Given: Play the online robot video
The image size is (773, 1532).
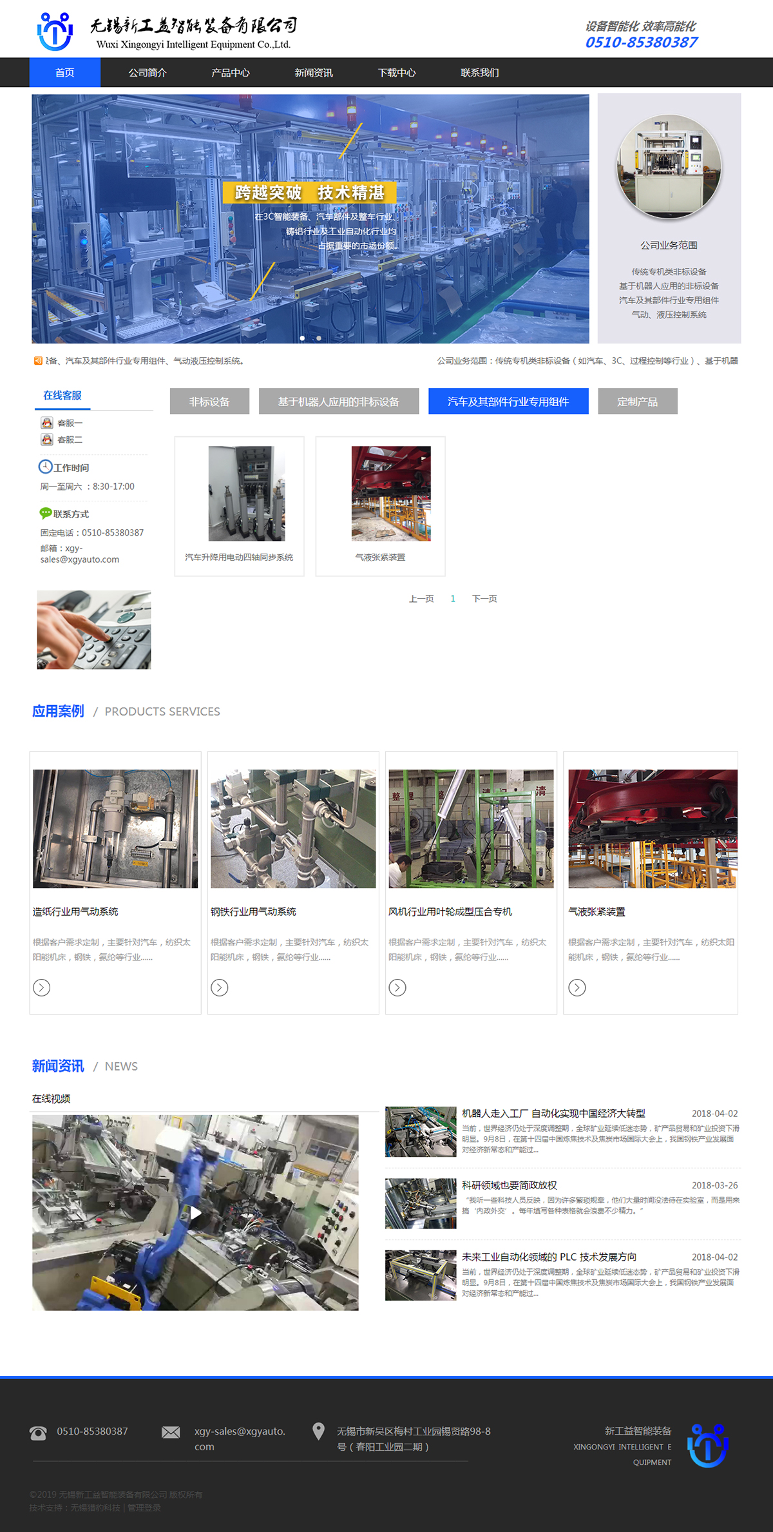Looking at the screenshot, I should 195,1213.
